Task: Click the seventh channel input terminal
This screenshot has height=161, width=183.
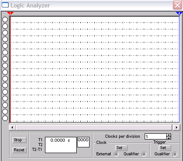Action: [x=5, y=59]
